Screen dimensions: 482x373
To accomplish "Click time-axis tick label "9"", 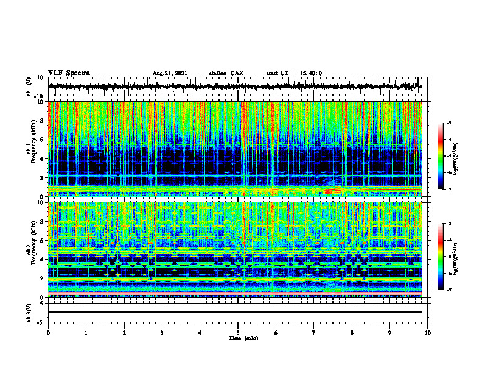I will click(389, 333).
